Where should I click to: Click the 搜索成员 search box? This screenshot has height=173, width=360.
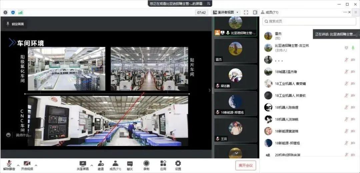(x=309, y=21)
